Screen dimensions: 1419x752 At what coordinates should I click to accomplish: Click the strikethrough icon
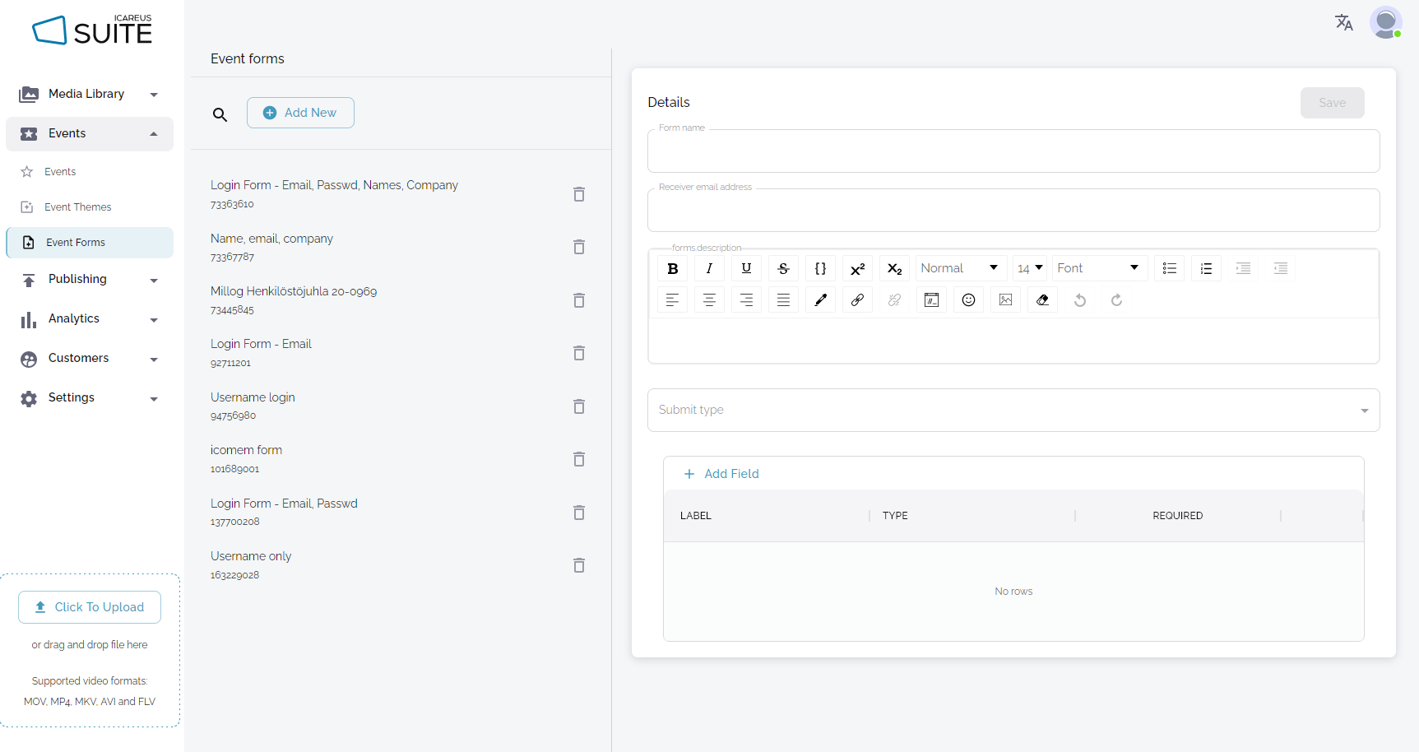pos(783,268)
